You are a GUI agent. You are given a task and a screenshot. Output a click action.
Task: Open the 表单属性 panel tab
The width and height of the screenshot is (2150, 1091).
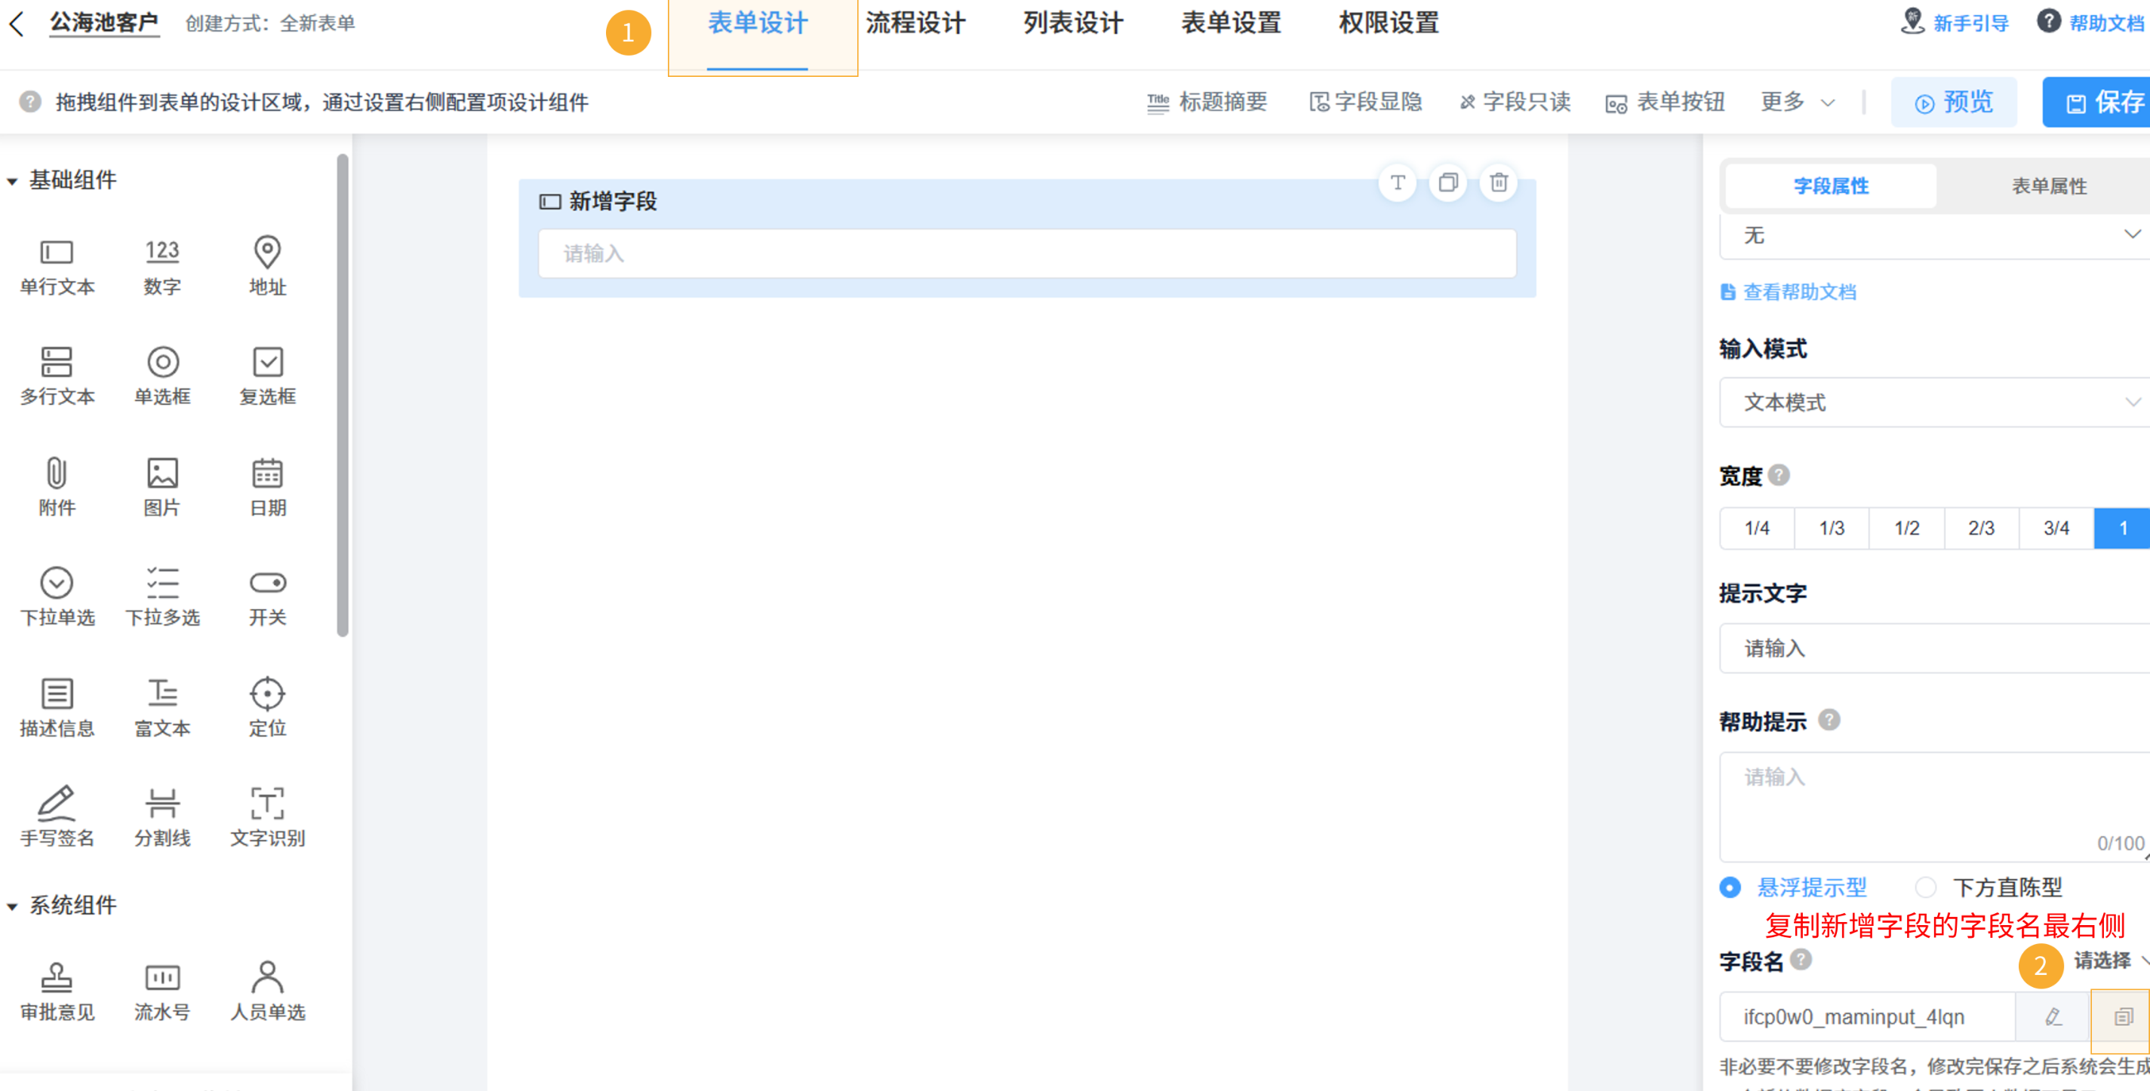click(2049, 186)
